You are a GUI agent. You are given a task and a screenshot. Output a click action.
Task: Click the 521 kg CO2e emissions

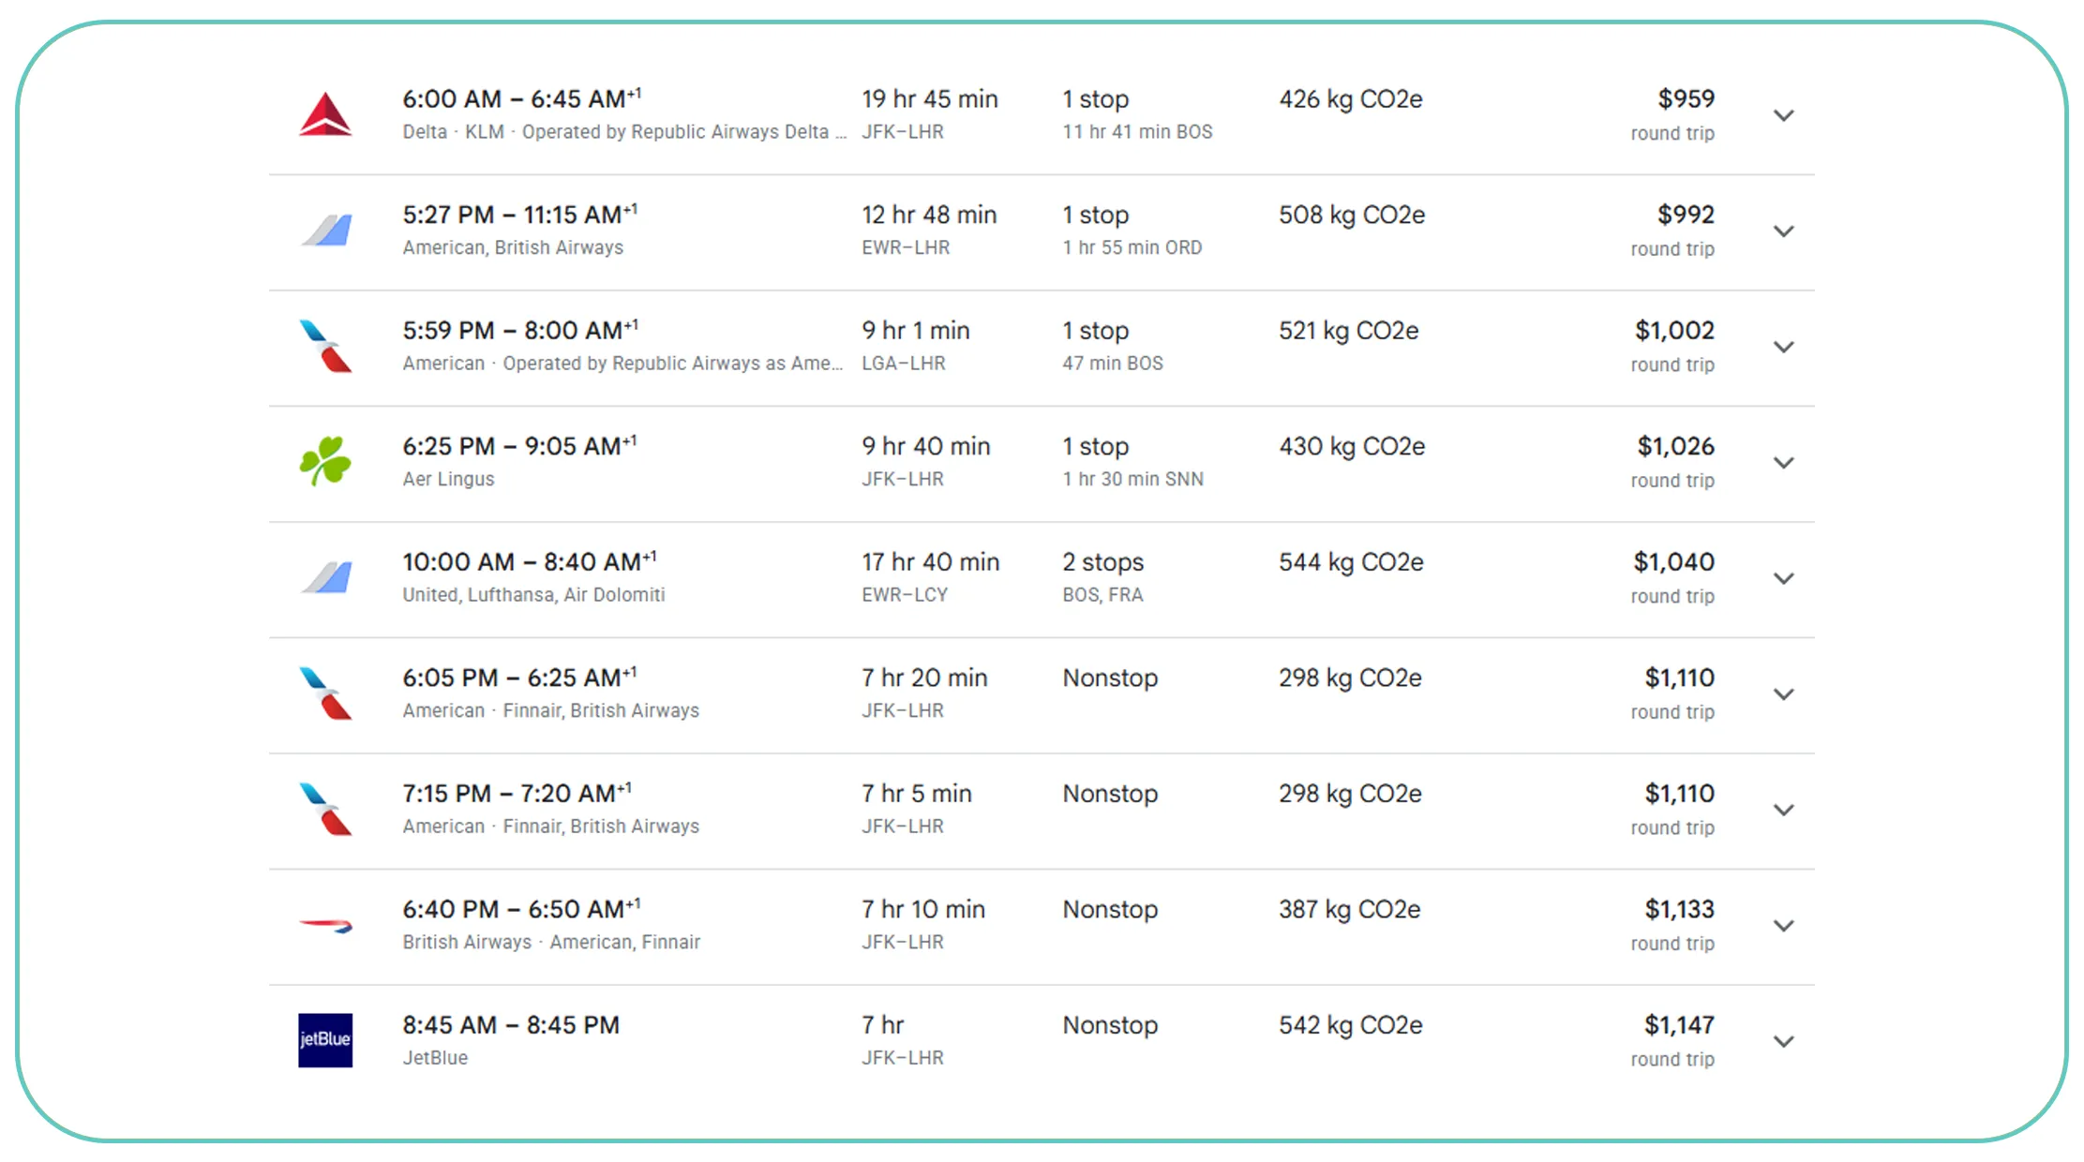click(x=1349, y=331)
